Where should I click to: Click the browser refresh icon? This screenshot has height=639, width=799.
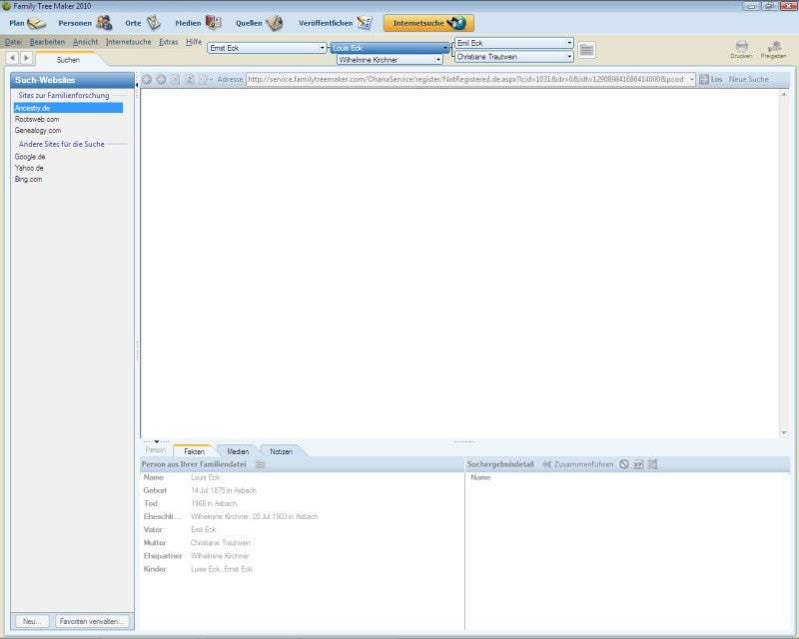[x=190, y=80]
